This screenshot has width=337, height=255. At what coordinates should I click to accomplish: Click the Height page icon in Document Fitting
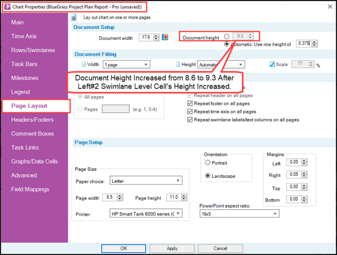(178, 64)
